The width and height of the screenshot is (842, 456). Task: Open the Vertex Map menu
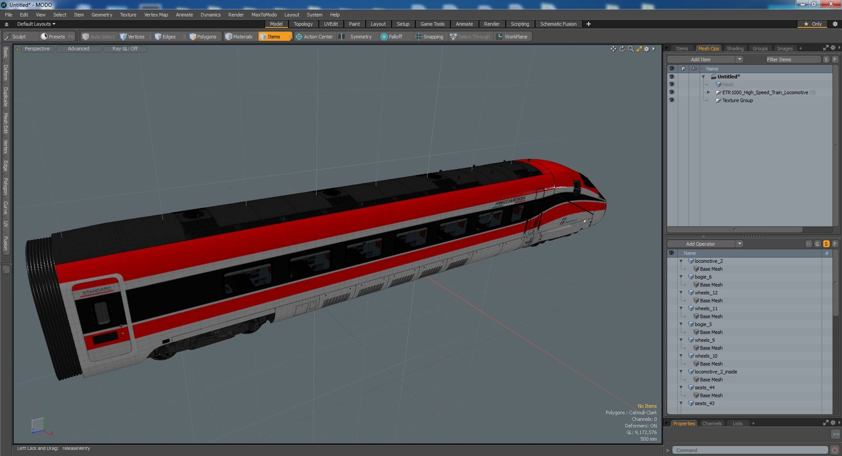(156, 14)
